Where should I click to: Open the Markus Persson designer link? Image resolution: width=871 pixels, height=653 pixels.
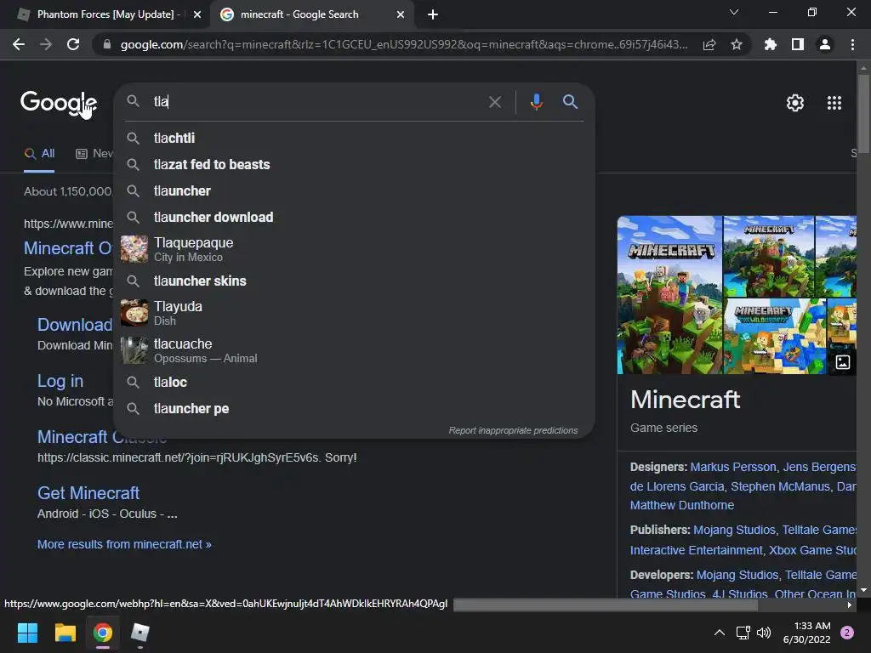point(732,467)
